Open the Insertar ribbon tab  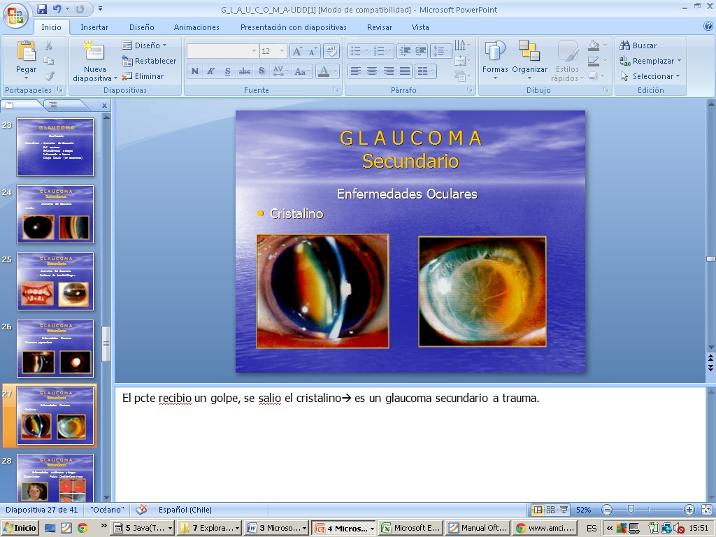[94, 27]
